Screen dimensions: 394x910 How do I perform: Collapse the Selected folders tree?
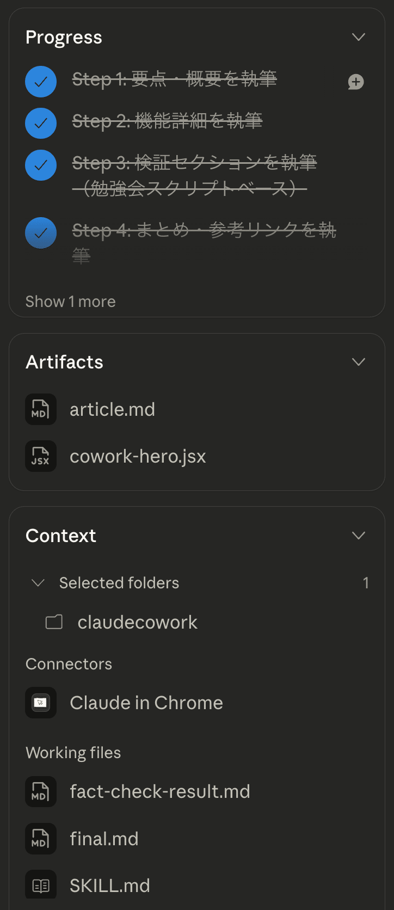point(38,583)
